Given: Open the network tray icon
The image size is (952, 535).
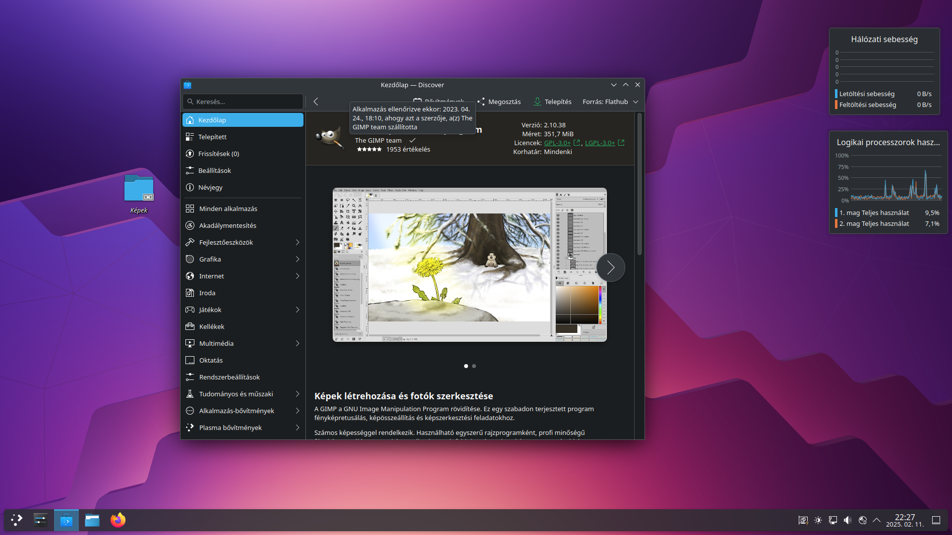Looking at the screenshot, I should click(x=833, y=520).
